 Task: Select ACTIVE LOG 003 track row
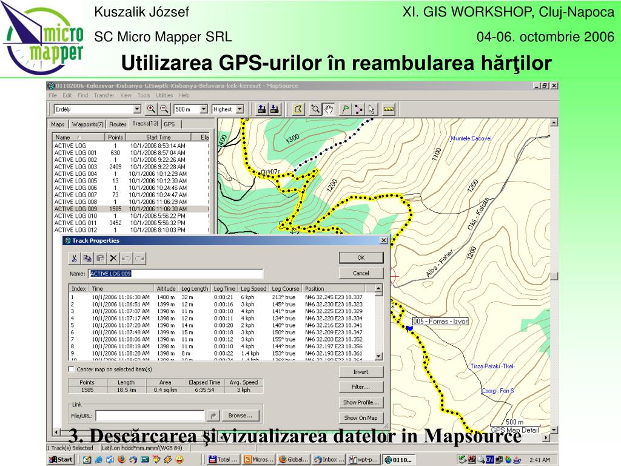point(131,167)
